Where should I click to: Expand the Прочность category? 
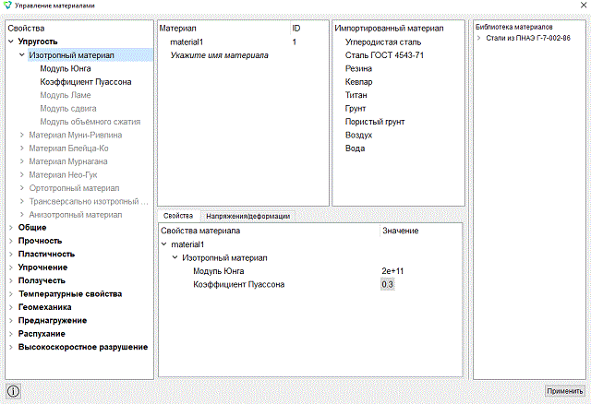click(11, 241)
